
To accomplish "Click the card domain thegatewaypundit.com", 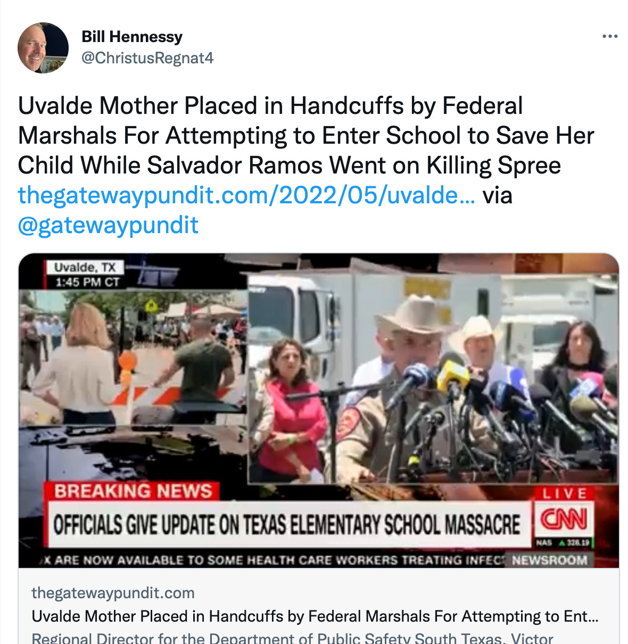I will click(113, 593).
